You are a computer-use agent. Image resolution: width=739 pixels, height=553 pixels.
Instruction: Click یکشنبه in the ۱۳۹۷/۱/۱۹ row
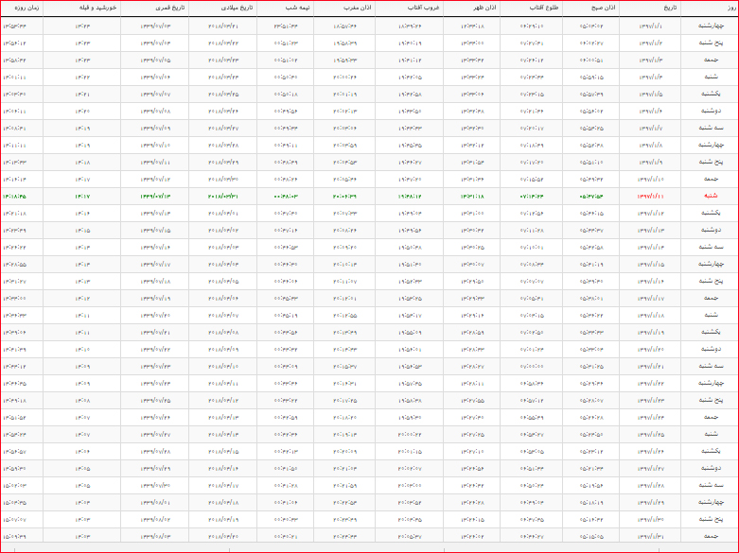point(711,332)
